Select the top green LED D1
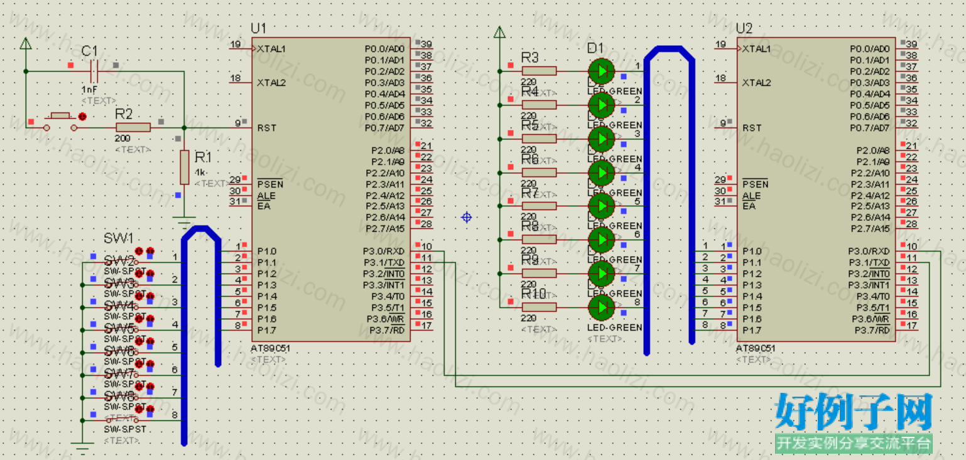 (601, 71)
